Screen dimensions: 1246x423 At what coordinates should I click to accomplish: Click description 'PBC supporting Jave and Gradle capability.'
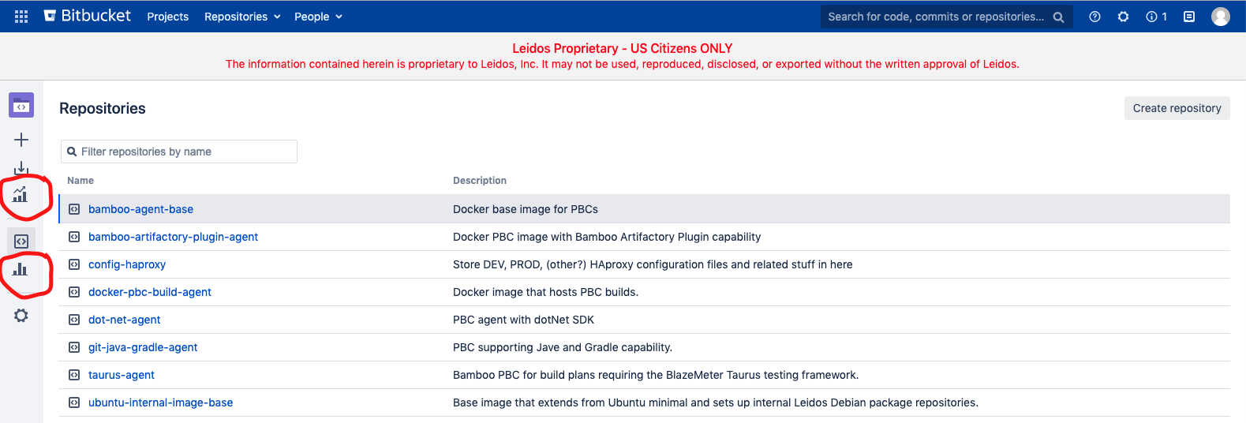[563, 347]
